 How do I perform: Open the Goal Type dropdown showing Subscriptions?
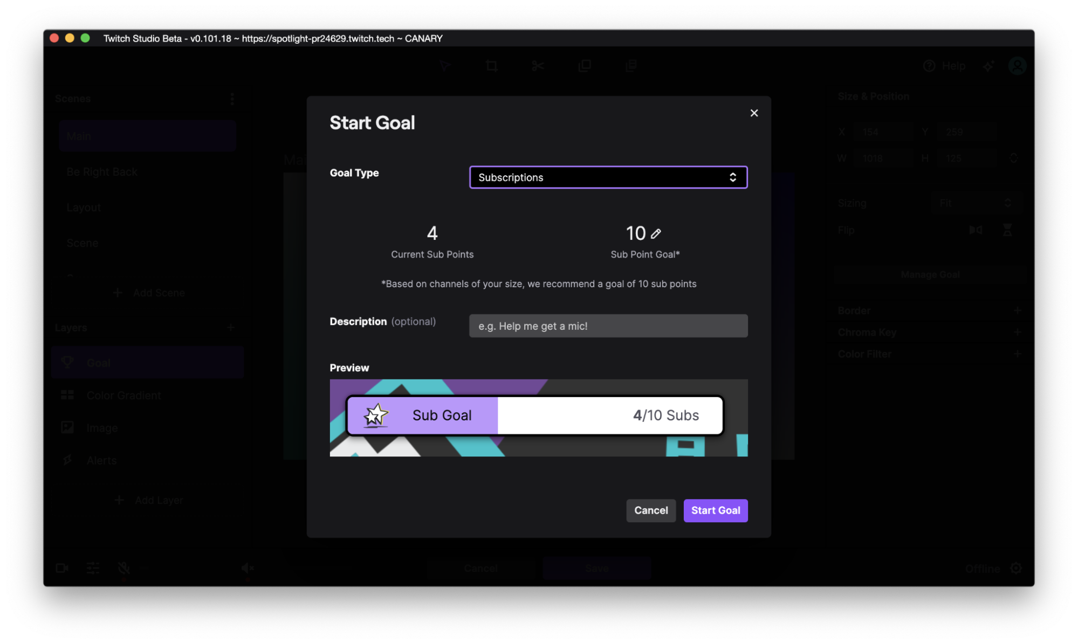click(608, 177)
